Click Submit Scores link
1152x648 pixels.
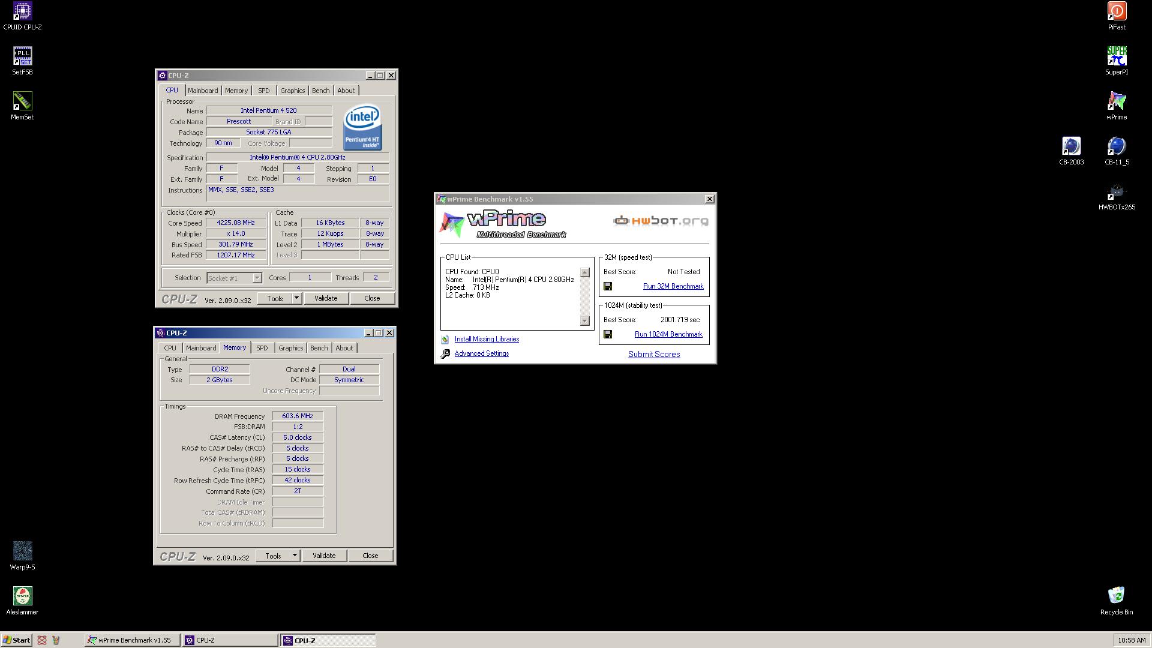(654, 355)
